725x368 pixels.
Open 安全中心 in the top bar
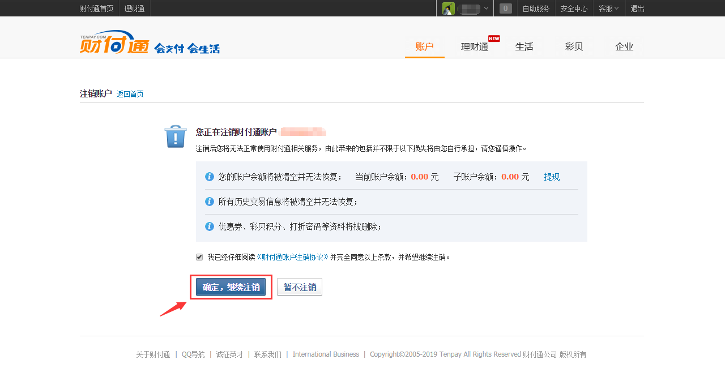pyautogui.click(x=574, y=8)
